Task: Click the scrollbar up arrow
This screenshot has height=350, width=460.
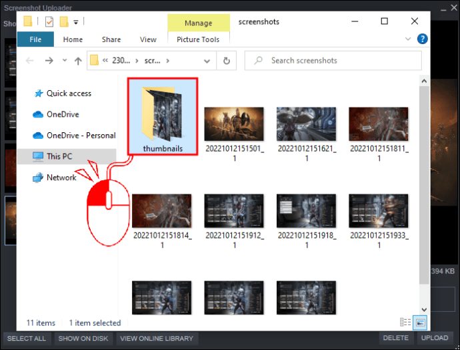Action: point(424,81)
